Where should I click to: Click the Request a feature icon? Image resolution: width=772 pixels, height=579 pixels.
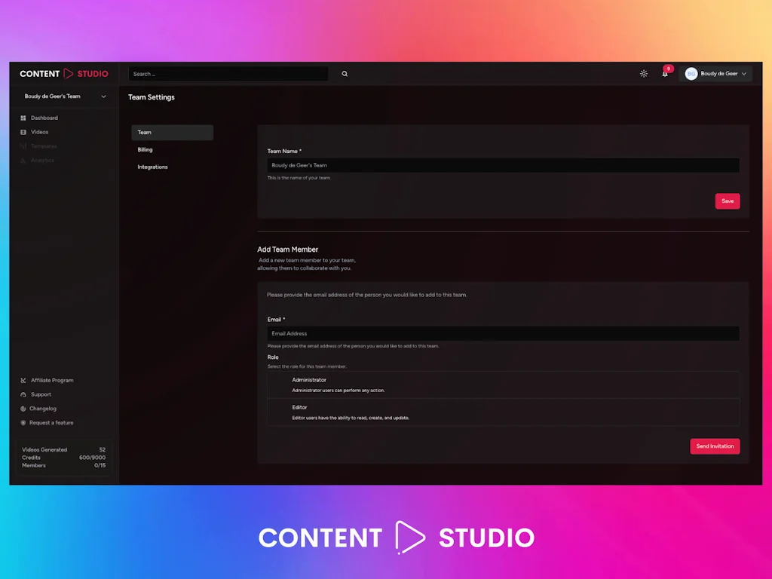[x=23, y=422]
